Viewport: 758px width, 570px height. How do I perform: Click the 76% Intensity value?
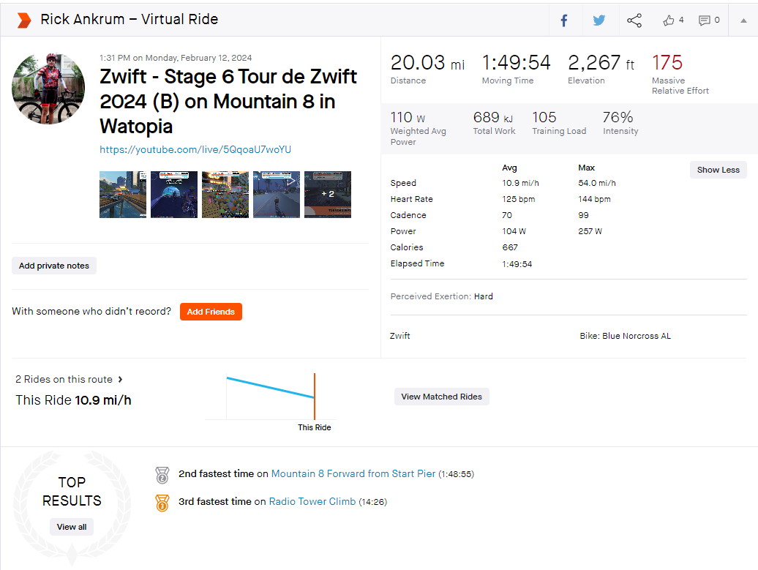pyautogui.click(x=618, y=118)
